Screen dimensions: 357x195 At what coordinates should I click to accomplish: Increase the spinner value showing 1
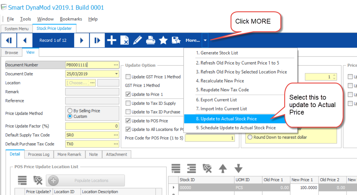(x=334, y=75)
